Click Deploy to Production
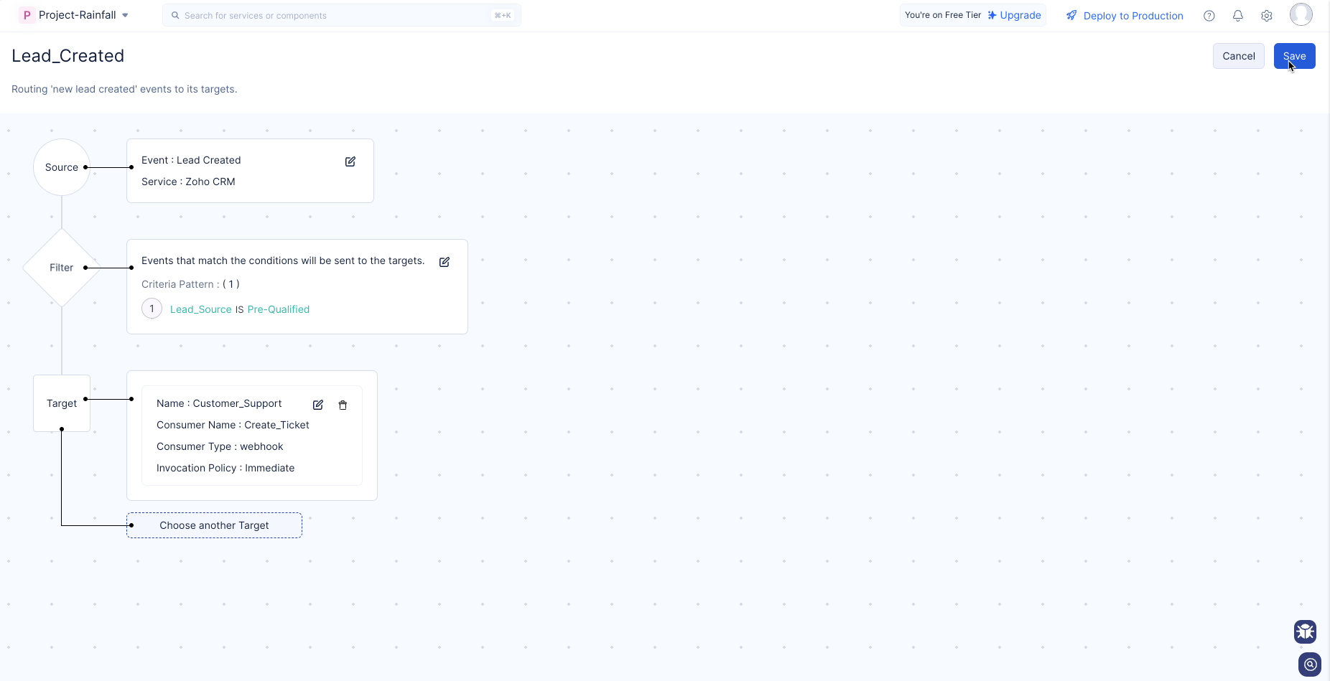1330x681 pixels. 1125,16
